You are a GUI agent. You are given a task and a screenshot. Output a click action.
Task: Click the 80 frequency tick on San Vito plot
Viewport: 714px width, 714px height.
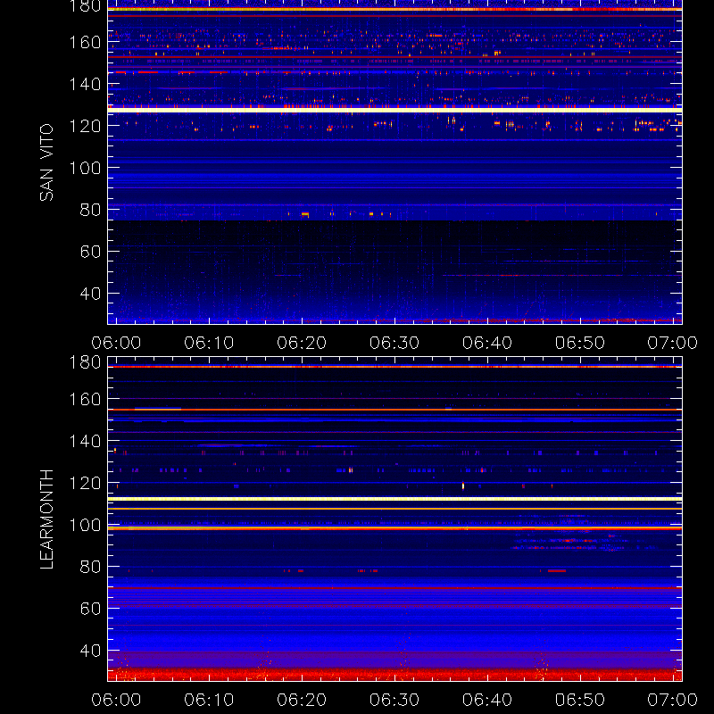coord(90,210)
